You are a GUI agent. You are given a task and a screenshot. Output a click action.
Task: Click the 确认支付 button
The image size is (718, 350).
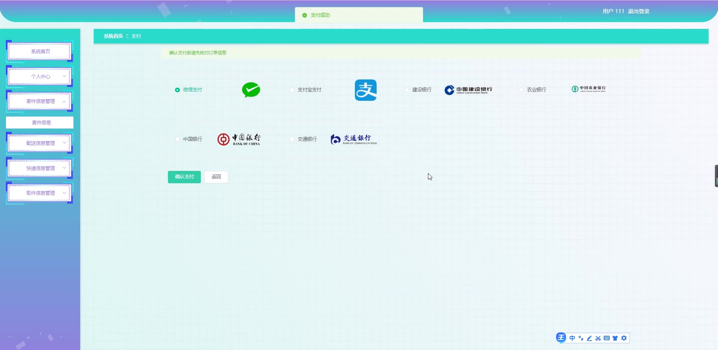pos(184,177)
